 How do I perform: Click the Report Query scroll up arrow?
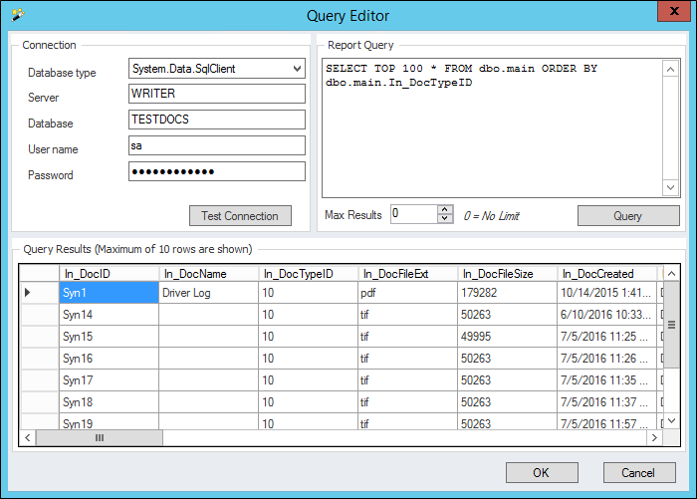671,69
